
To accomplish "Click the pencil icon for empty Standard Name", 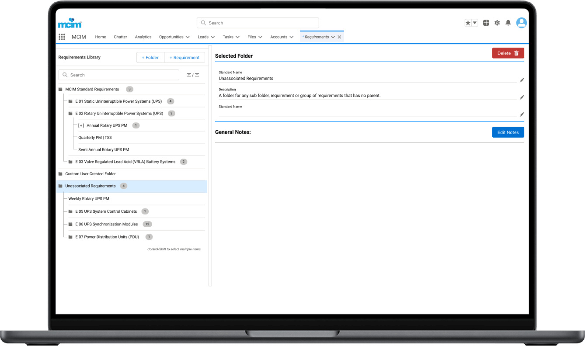I will [x=522, y=114].
